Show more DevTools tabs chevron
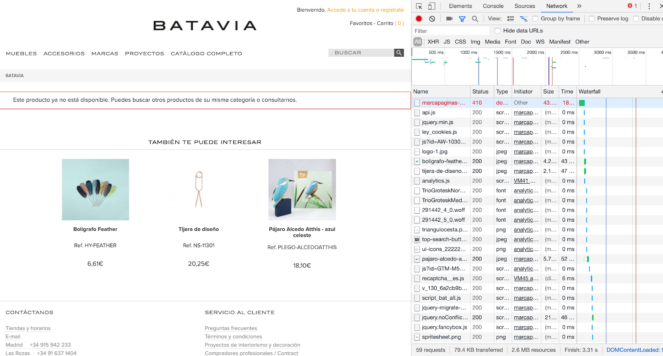 pos(579,6)
